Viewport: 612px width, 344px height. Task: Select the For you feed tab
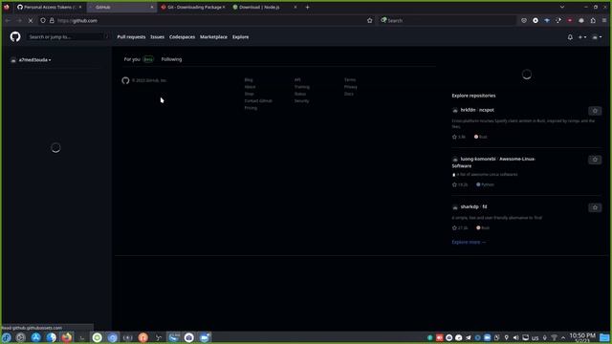pyautogui.click(x=139, y=59)
